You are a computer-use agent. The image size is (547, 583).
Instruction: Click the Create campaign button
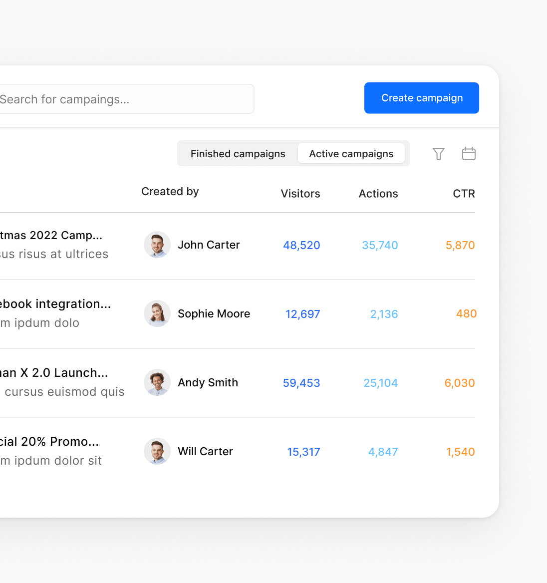pyautogui.click(x=422, y=98)
